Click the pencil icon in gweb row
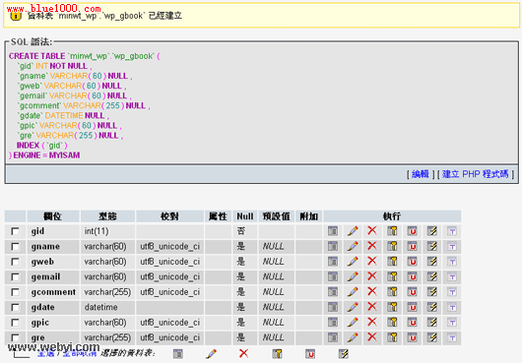Screen dimensions: 522x363 (353, 262)
